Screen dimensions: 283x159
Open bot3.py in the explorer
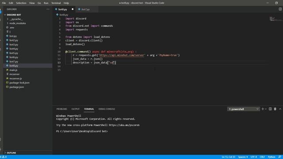pos(14,45)
